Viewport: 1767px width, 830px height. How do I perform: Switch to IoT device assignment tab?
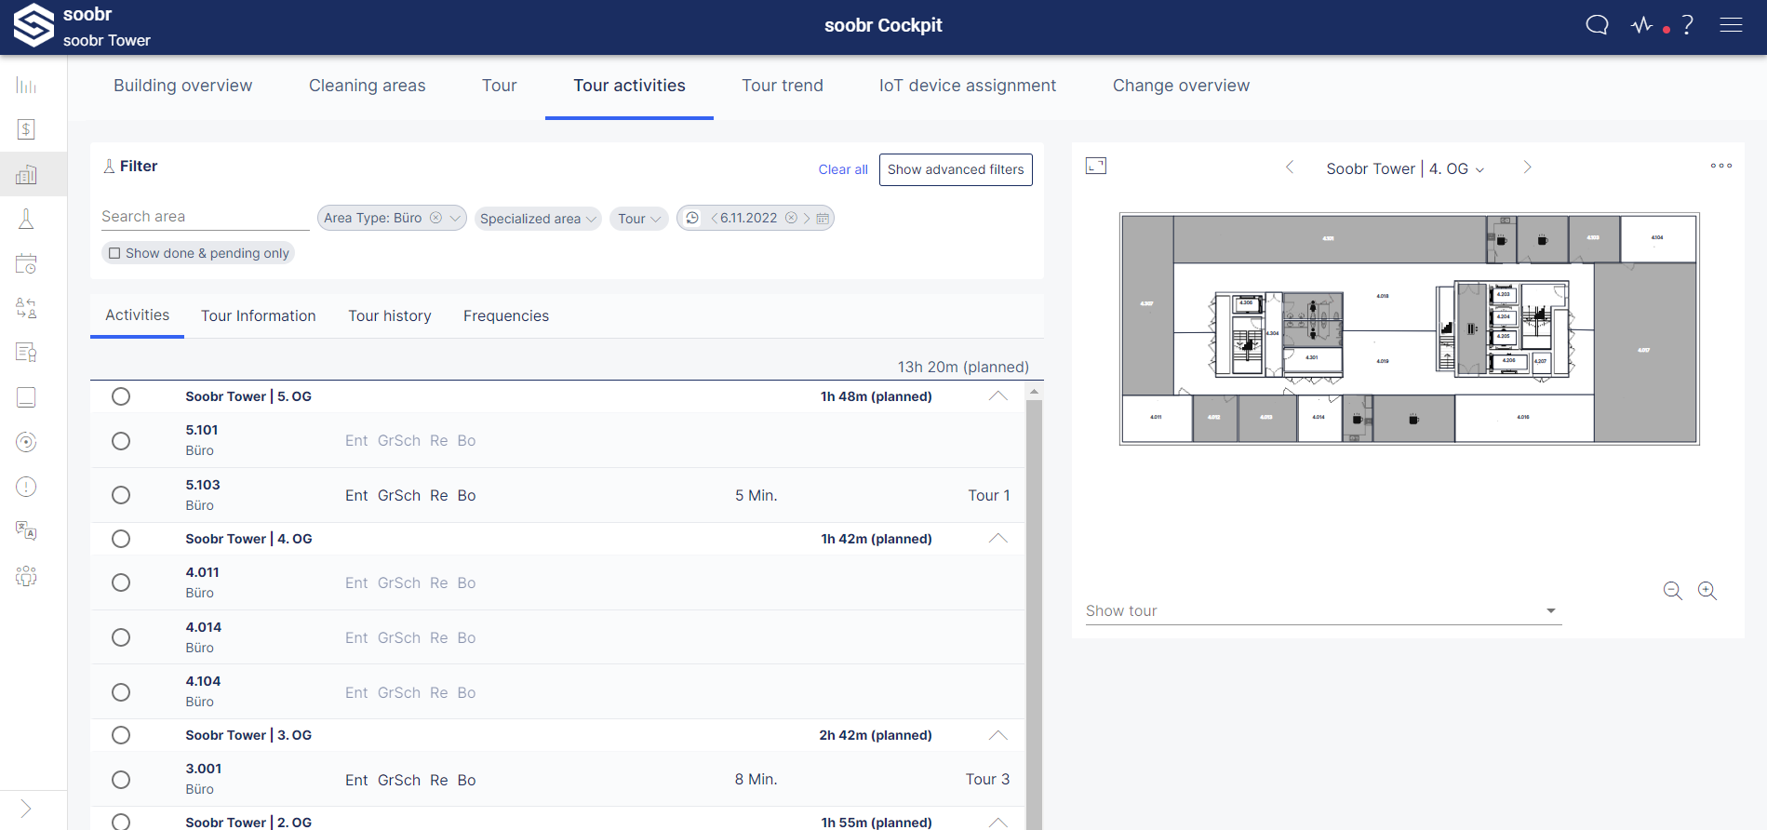(968, 86)
